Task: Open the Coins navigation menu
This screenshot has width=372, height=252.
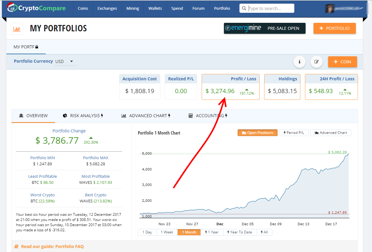Action: coord(83,9)
